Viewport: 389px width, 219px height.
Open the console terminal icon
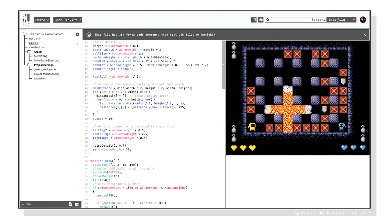254,20
